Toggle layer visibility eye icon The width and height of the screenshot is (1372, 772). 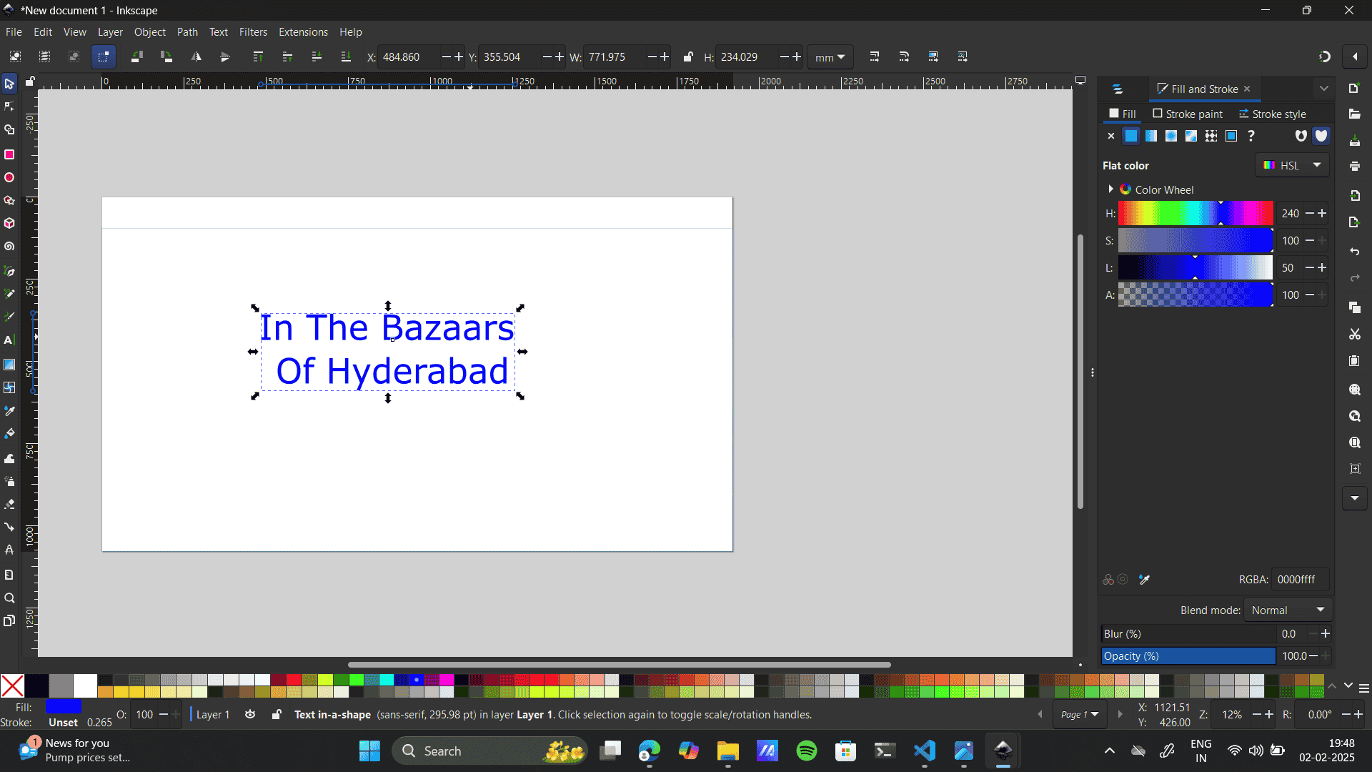click(x=250, y=714)
